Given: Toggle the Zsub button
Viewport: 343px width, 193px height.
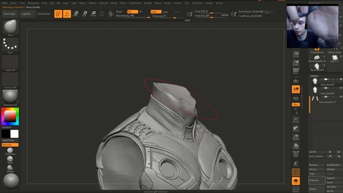Looking at the screenshot, I should (166, 12).
